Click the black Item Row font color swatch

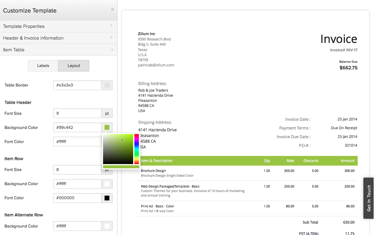click(107, 198)
